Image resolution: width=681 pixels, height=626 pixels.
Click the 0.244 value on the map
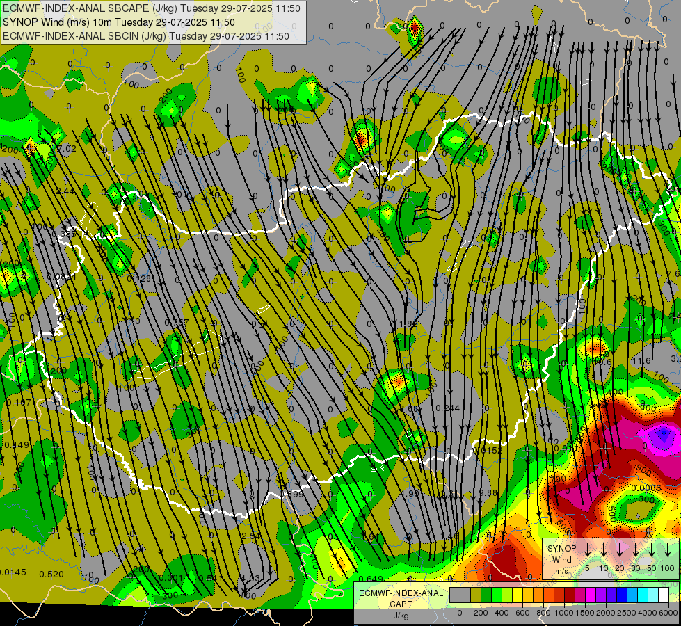(448, 408)
